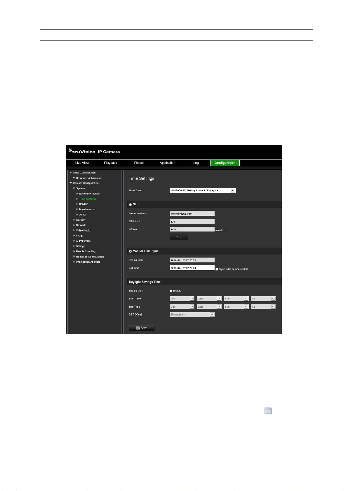Click the Device Time field
Image resolution: width=348 pixels, height=491 pixels.
(192, 260)
